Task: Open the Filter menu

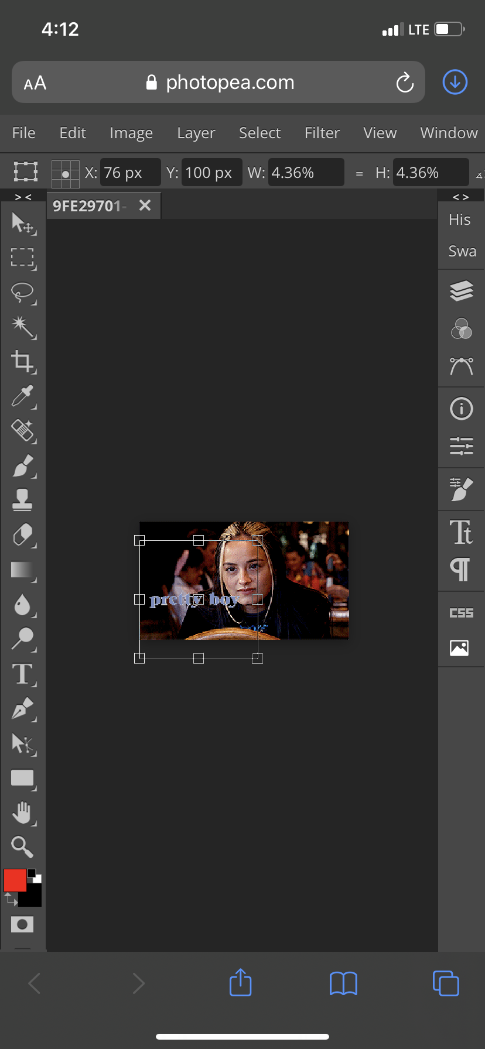Action: [322, 133]
